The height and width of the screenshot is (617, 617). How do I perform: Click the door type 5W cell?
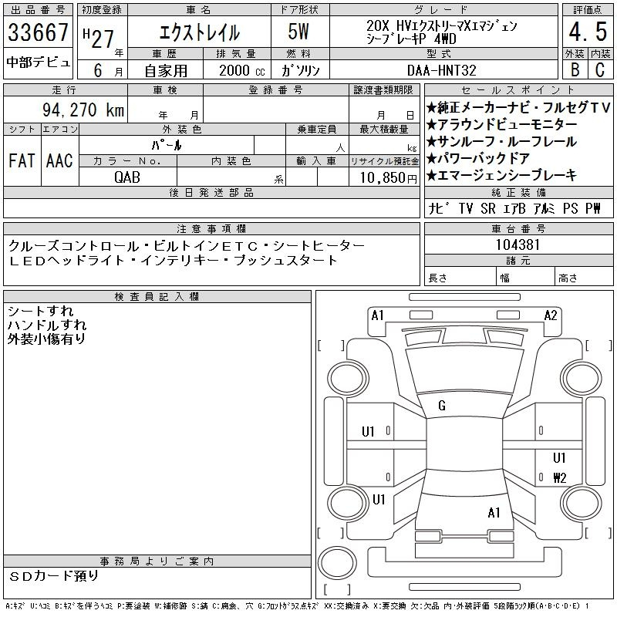tap(298, 32)
